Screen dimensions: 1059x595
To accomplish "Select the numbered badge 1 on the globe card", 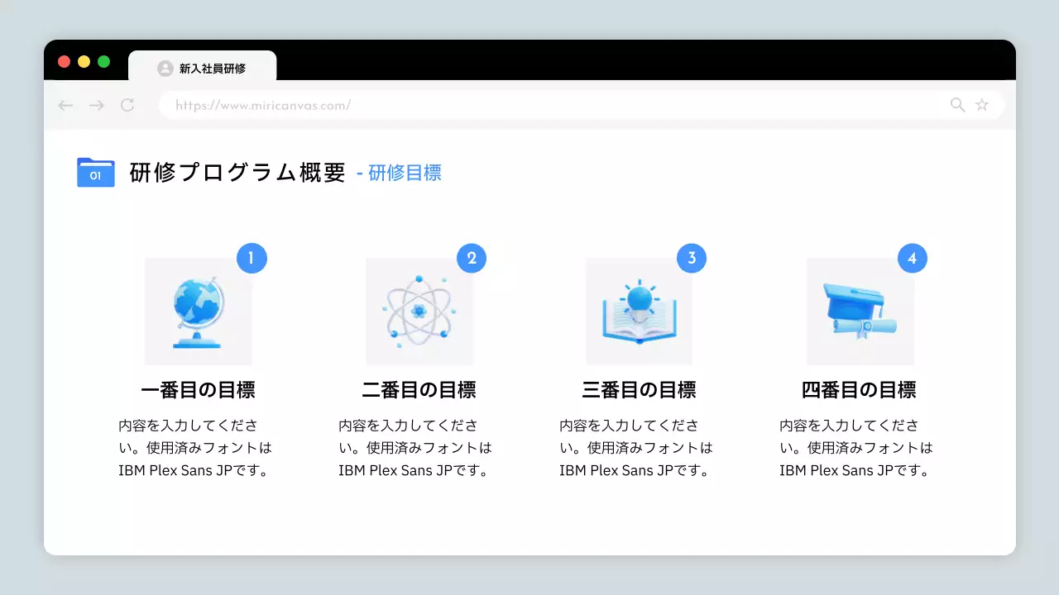I will click(x=252, y=258).
